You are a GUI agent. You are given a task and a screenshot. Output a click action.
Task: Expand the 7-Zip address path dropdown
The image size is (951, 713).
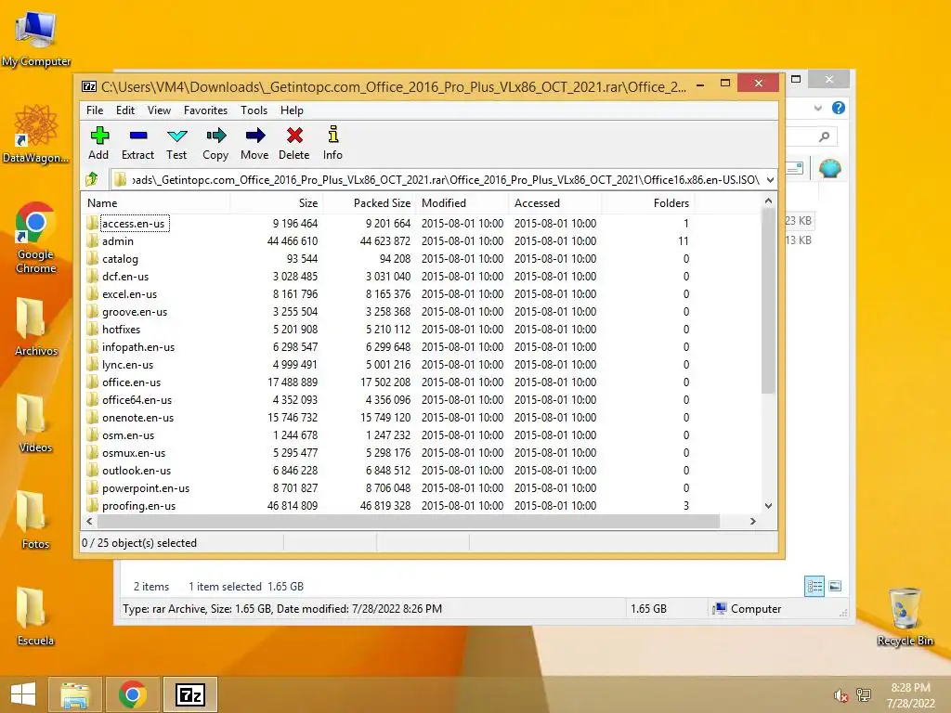[x=770, y=180]
